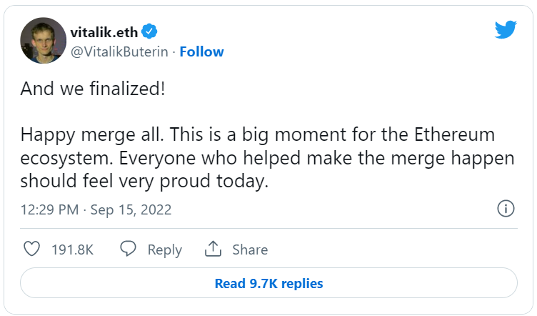Click the Reply text label
Viewport: 537px width, 316px height.
point(164,250)
